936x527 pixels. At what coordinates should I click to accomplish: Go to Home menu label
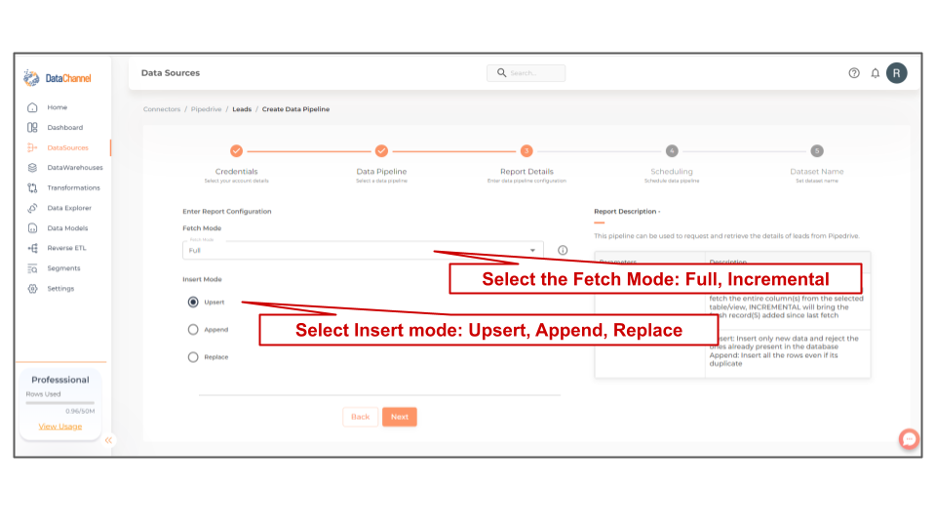point(58,107)
